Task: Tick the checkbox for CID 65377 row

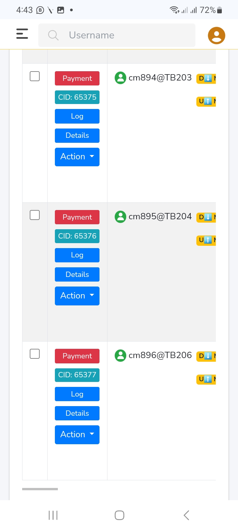Action: point(35,354)
